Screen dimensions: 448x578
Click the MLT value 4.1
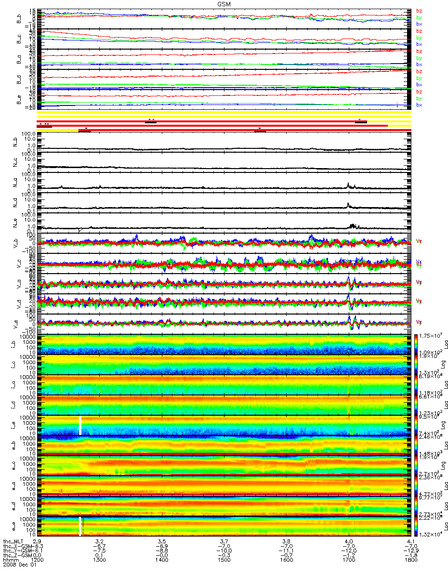pos(411,541)
